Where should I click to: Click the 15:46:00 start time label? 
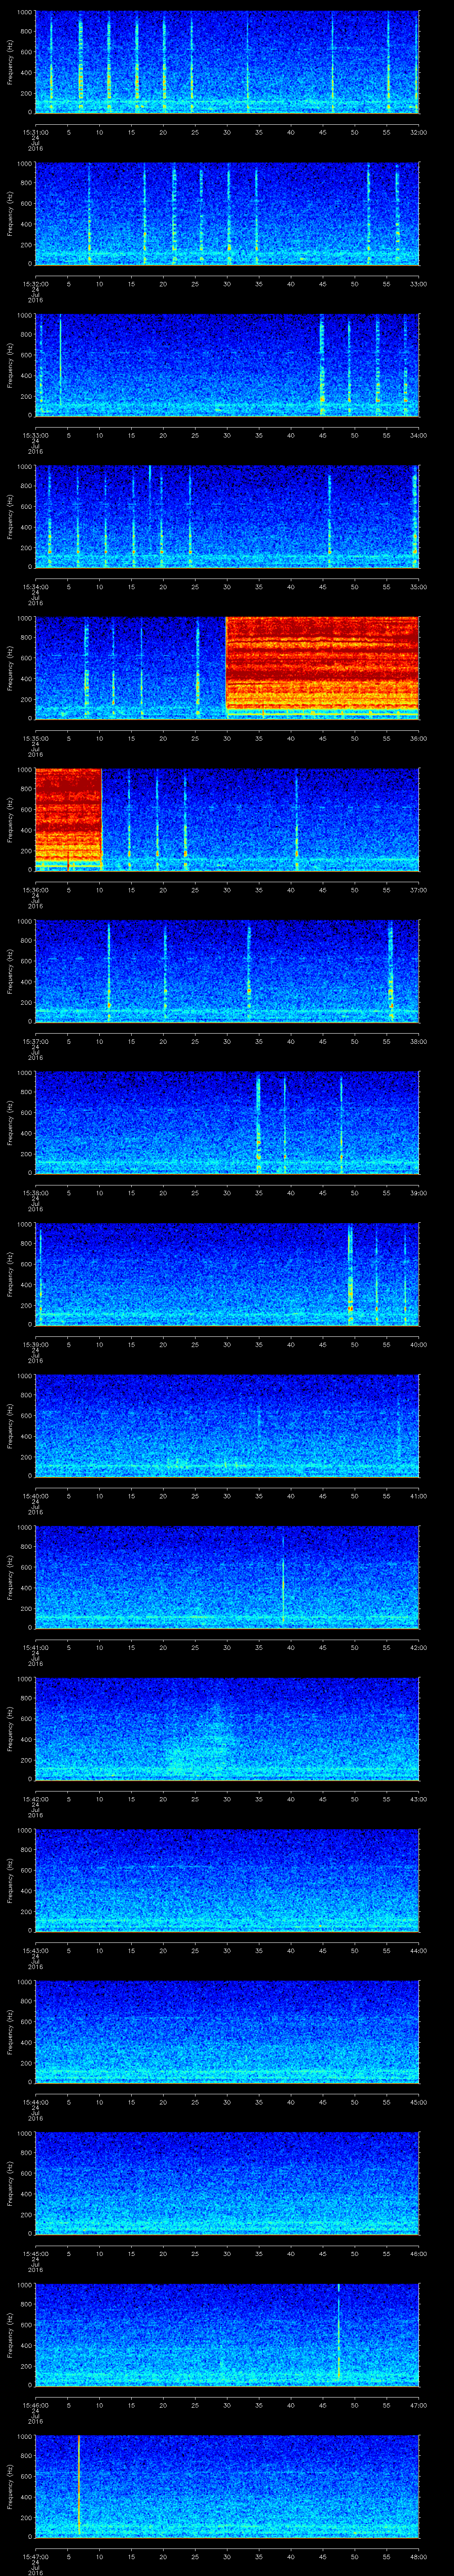(x=35, y=2405)
